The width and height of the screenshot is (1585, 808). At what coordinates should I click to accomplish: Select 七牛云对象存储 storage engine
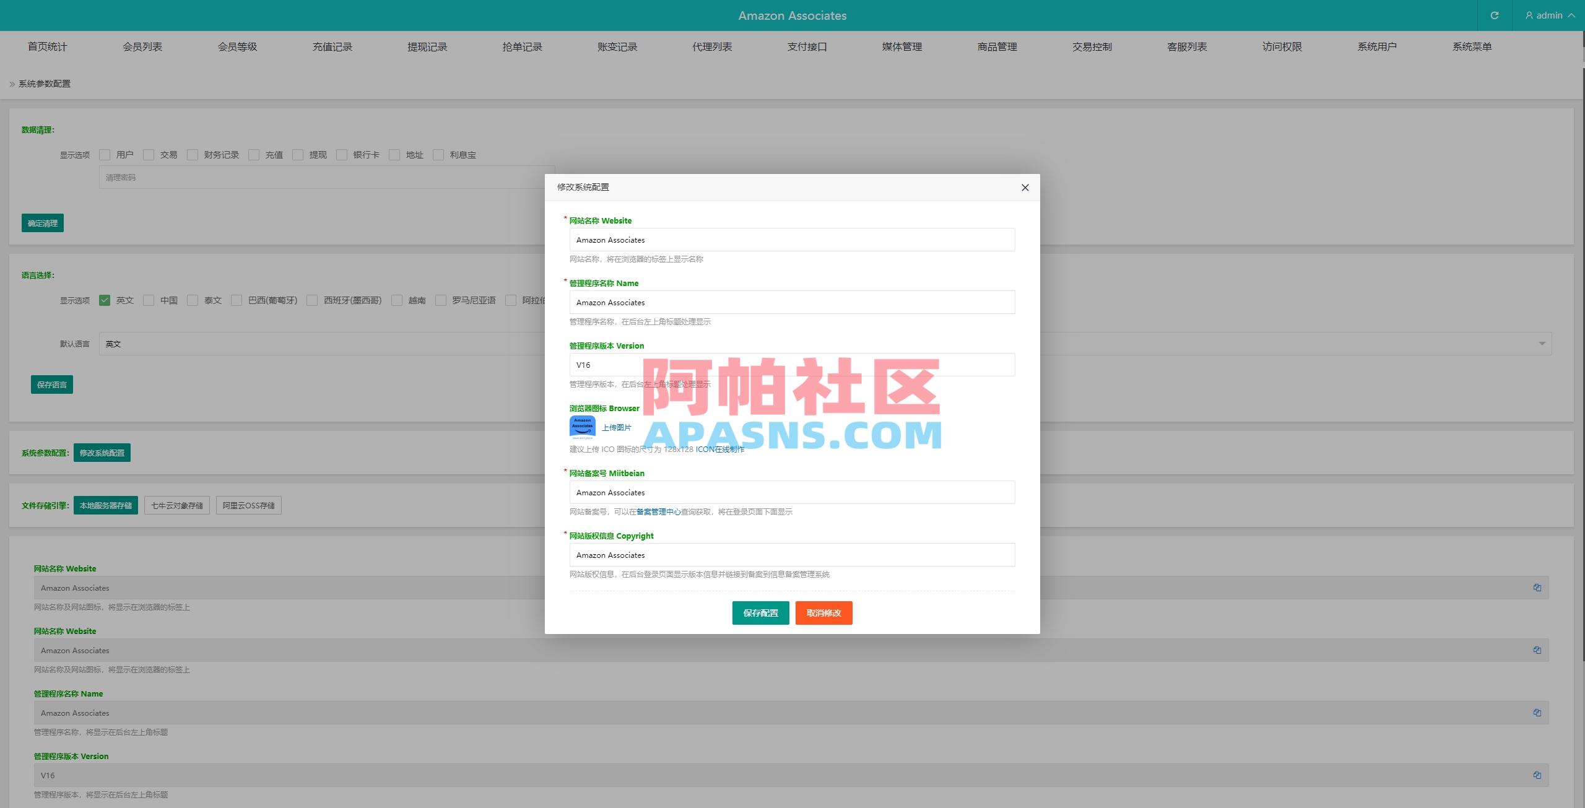177,505
